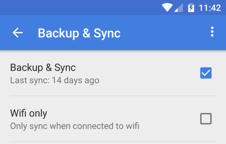Viewport: 226px width, 144px height.
Task: Tap the Backup & Sync preference label
Action: [43, 67]
